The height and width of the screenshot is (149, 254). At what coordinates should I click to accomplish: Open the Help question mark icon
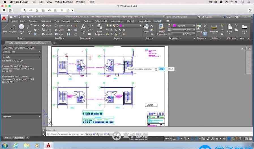236,17
